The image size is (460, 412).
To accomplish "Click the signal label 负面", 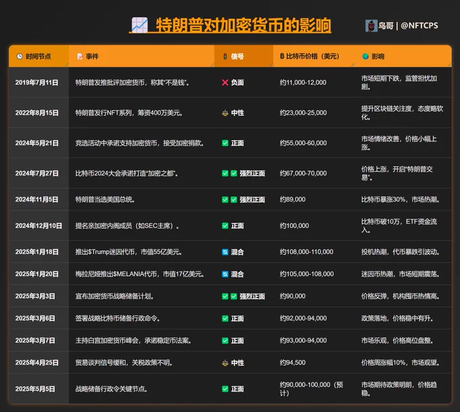I will pyautogui.click(x=237, y=83).
